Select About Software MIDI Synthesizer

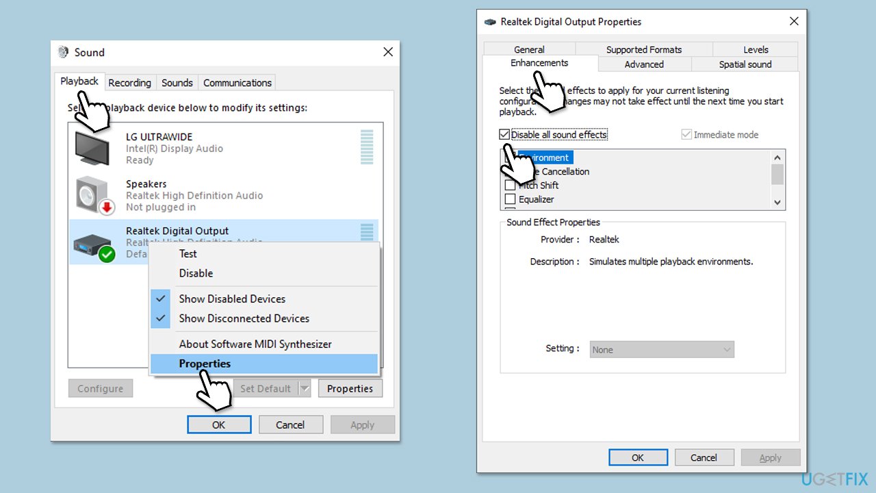264,344
